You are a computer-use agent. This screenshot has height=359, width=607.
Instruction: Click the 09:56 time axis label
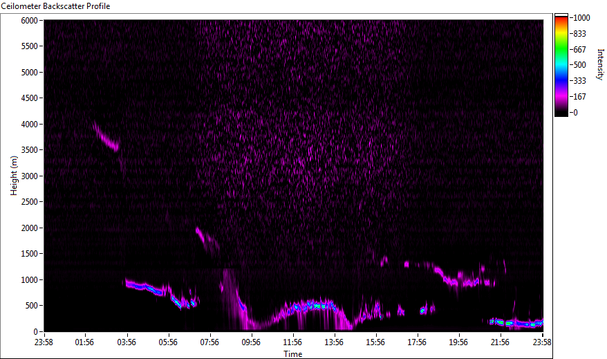[x=251, y=342]
